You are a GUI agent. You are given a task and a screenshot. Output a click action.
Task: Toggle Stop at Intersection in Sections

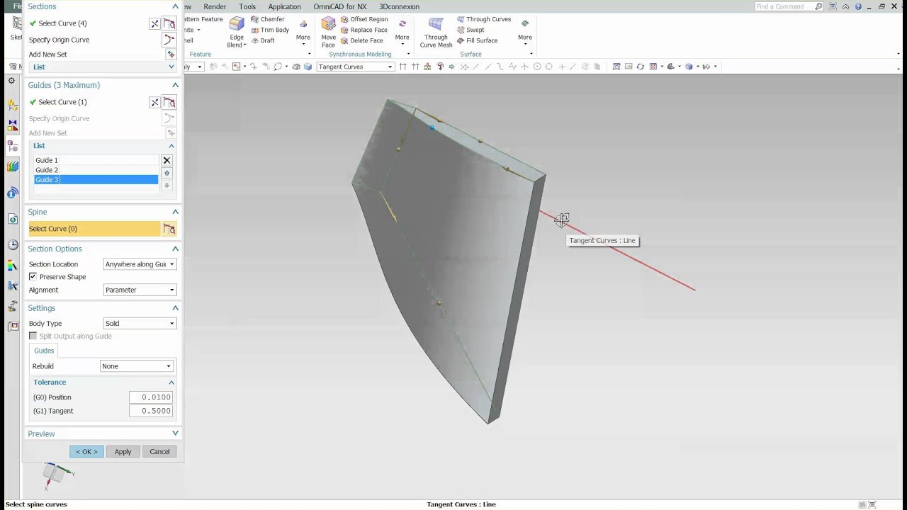(154, 23)
